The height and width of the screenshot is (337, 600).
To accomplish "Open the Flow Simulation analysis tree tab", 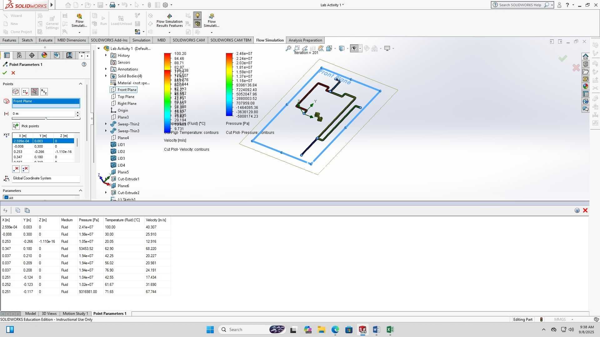I will (x=69, y=55).
